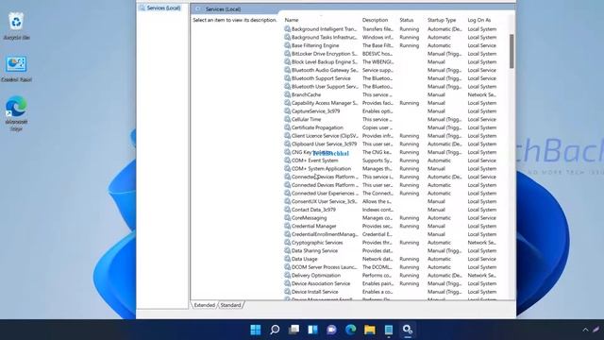Screen dimensions: 604x340
Task: Sort by the Log On As column header
Action: coord(479,20)
